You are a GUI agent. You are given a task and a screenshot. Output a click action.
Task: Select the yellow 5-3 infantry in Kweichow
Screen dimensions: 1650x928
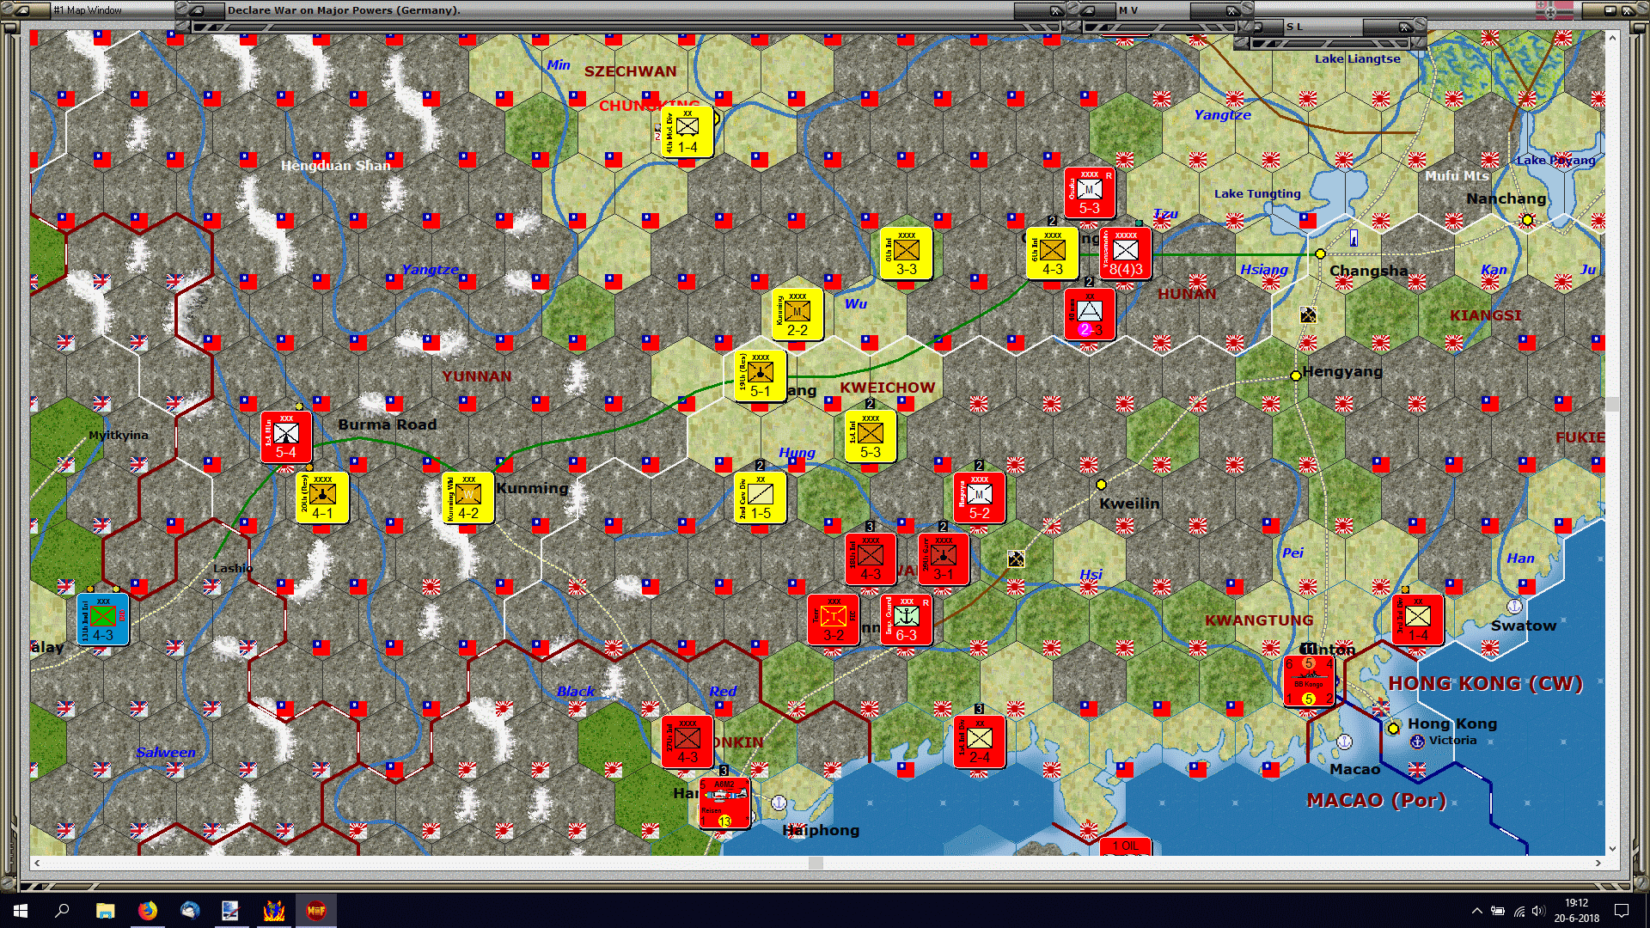870,437
